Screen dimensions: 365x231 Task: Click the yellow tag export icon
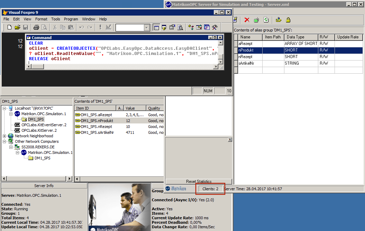click(279, 20)
